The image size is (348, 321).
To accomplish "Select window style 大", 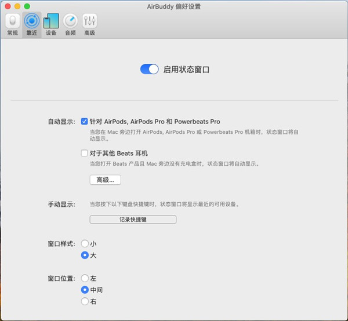I will [x=85, y=255].
